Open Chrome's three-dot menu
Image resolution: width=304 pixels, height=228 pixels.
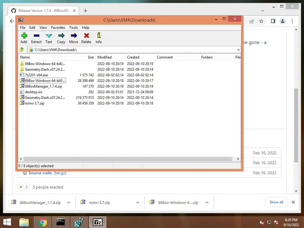pyautogui.click(x=292, y=21)
